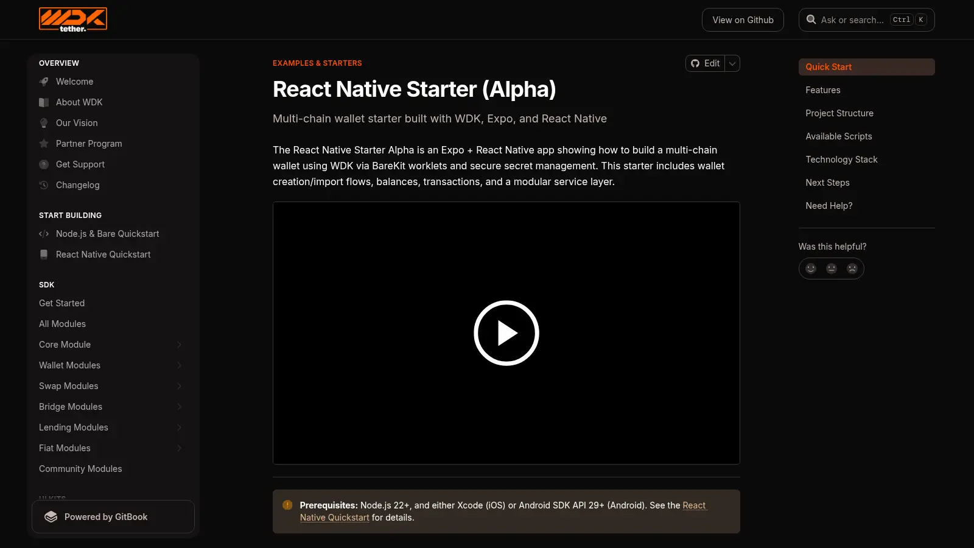This screenshot has width=974, height=548.
Task: Click the icon beside Get Support
Action: pyautogui.click(x=44, y=164)
